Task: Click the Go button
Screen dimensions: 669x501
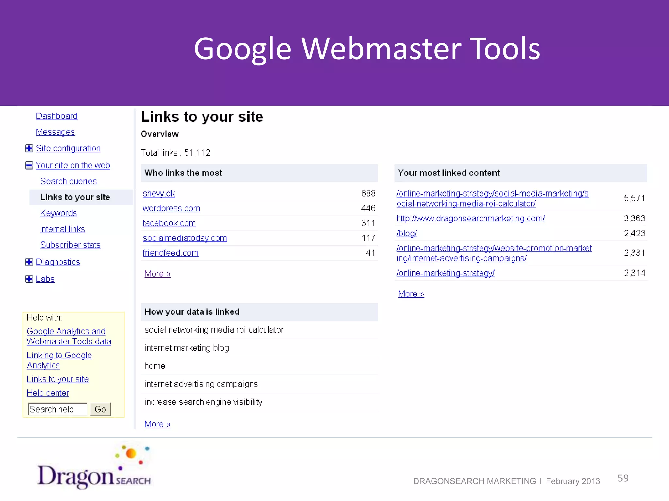Action: coord(100,409)
